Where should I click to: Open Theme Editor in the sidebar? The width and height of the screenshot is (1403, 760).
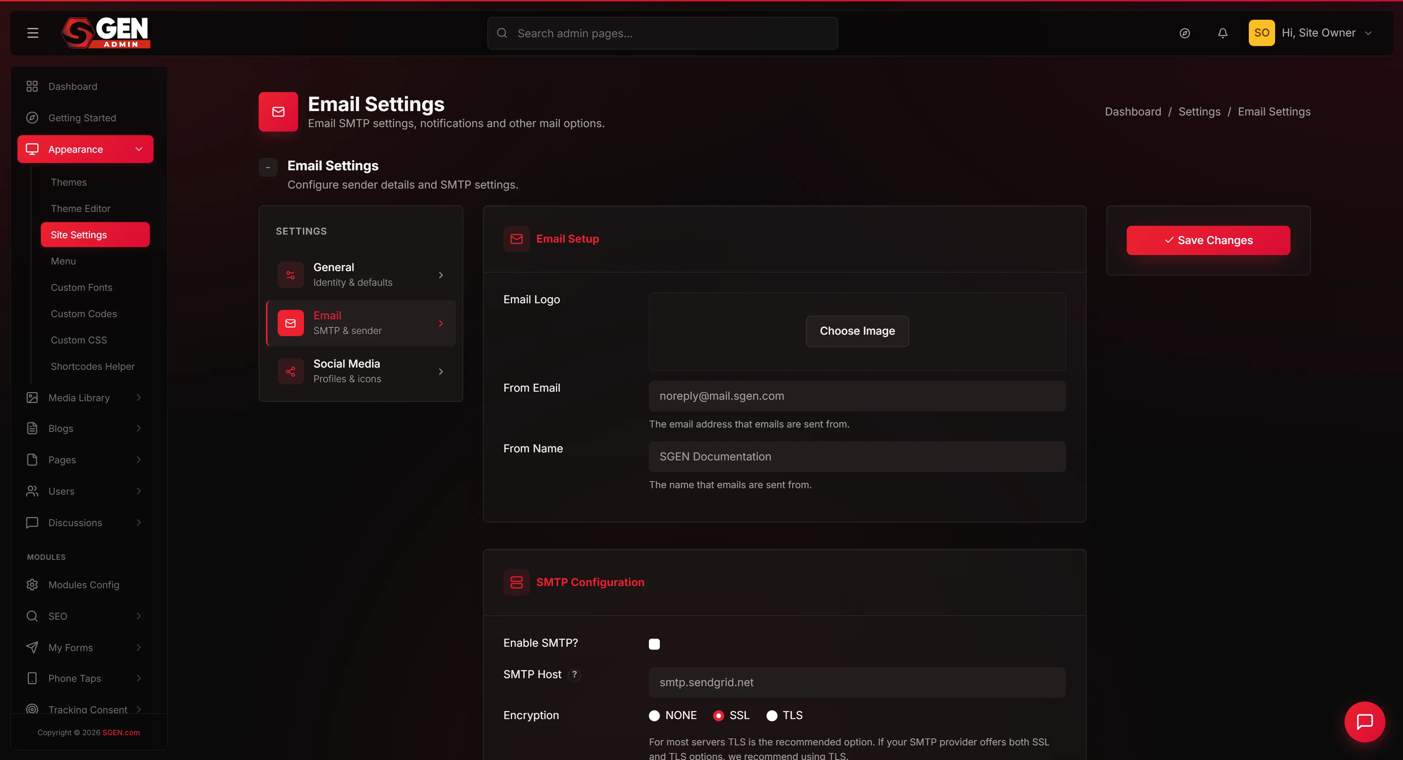81,208
